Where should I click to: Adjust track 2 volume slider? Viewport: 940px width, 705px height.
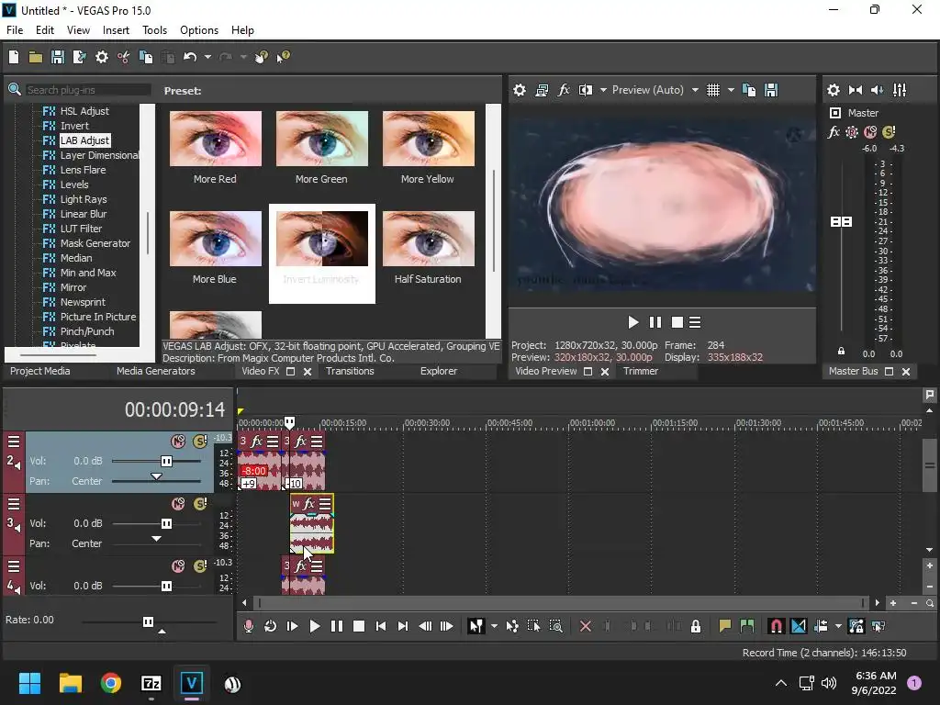tap(166, 461)
